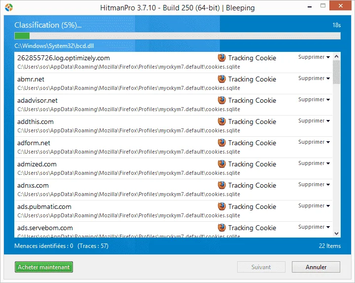Open Supprimer dropdown for abmr.net
The image size is (355, 283).
314,78
